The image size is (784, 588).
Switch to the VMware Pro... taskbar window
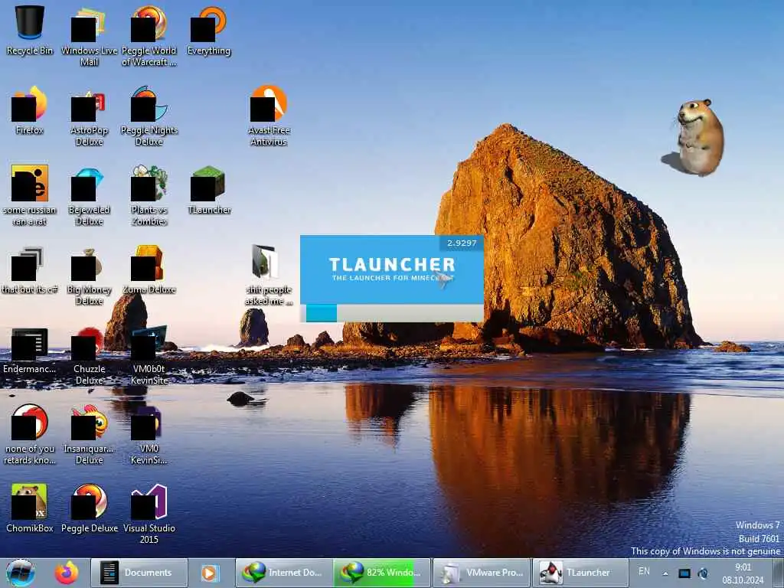(481, 573)
